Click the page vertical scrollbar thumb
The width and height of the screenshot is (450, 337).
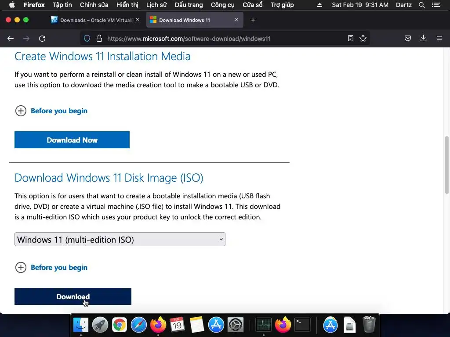[447, 165]
